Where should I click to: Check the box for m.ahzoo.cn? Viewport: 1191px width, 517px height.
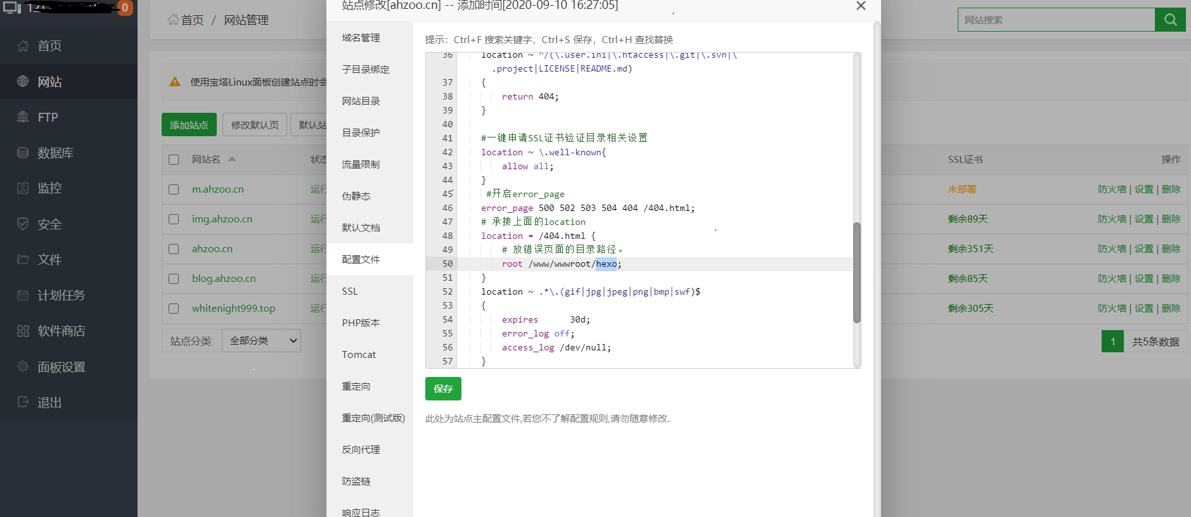174,189
